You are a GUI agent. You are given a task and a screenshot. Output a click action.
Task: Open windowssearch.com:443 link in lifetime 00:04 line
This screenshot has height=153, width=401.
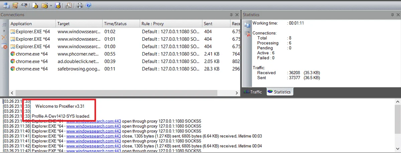(x=94, y=146)
